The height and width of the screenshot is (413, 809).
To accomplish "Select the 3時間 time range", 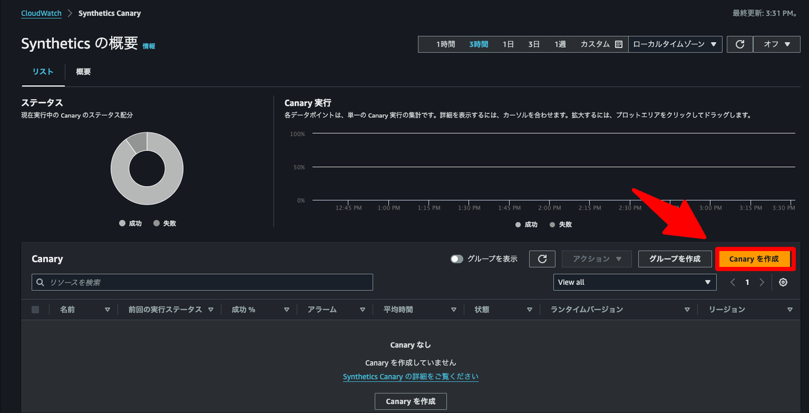I will (479, 44).
